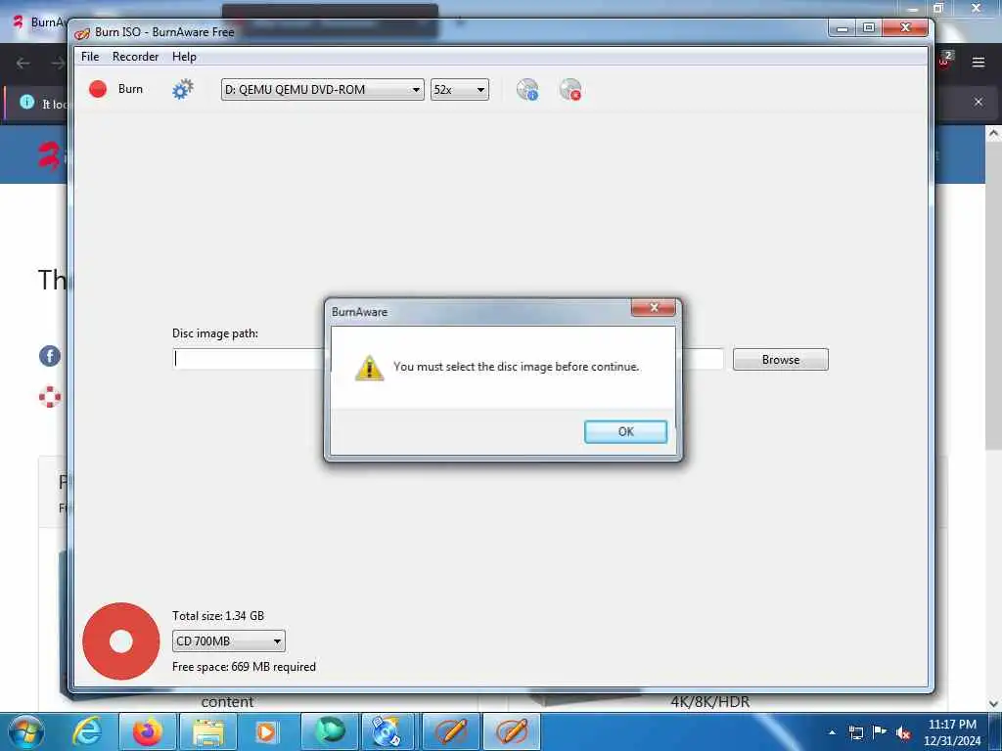The image size is (1002, 751).
Task: Confirm the warning with OK
Action: click(625, 431)
